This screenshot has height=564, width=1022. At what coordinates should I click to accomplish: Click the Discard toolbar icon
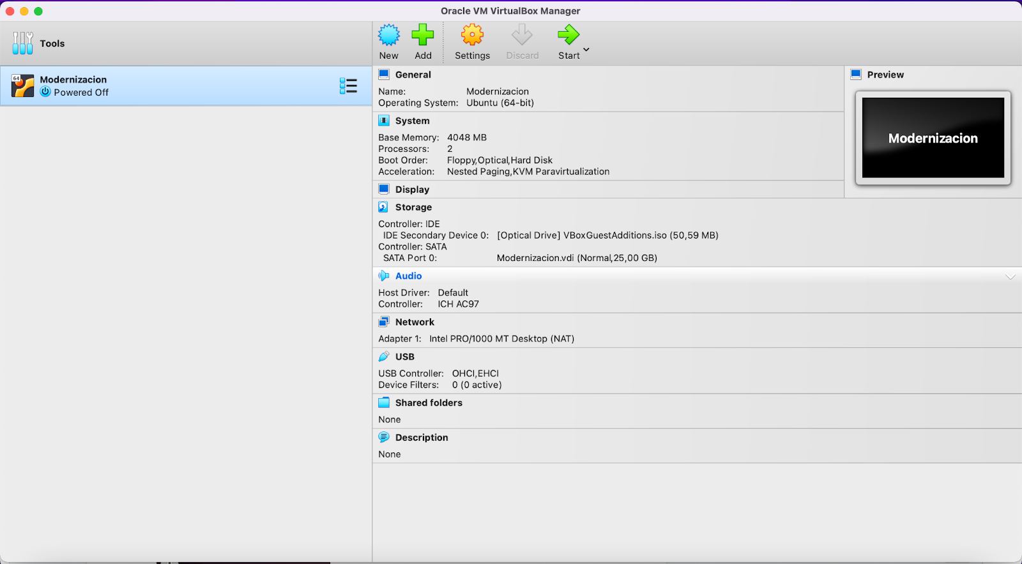522,35
